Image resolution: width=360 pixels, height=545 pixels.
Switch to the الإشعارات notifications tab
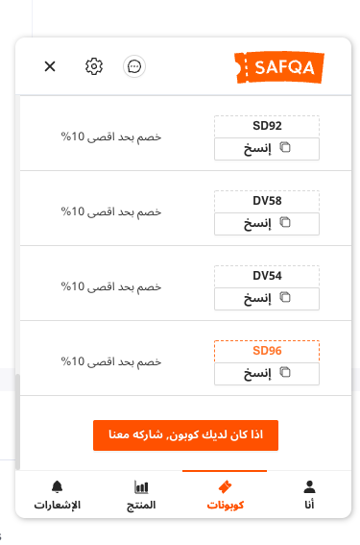pos(58,495)
